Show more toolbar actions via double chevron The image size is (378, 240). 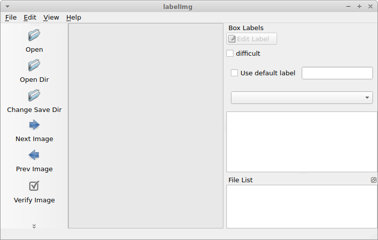click(x=34, y=226)
